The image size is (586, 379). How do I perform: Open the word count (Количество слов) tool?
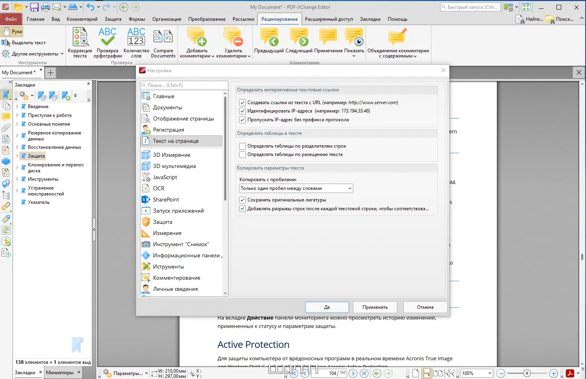136,43
